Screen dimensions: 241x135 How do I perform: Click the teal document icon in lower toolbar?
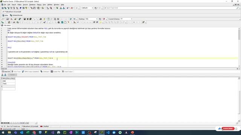point(62,22)
